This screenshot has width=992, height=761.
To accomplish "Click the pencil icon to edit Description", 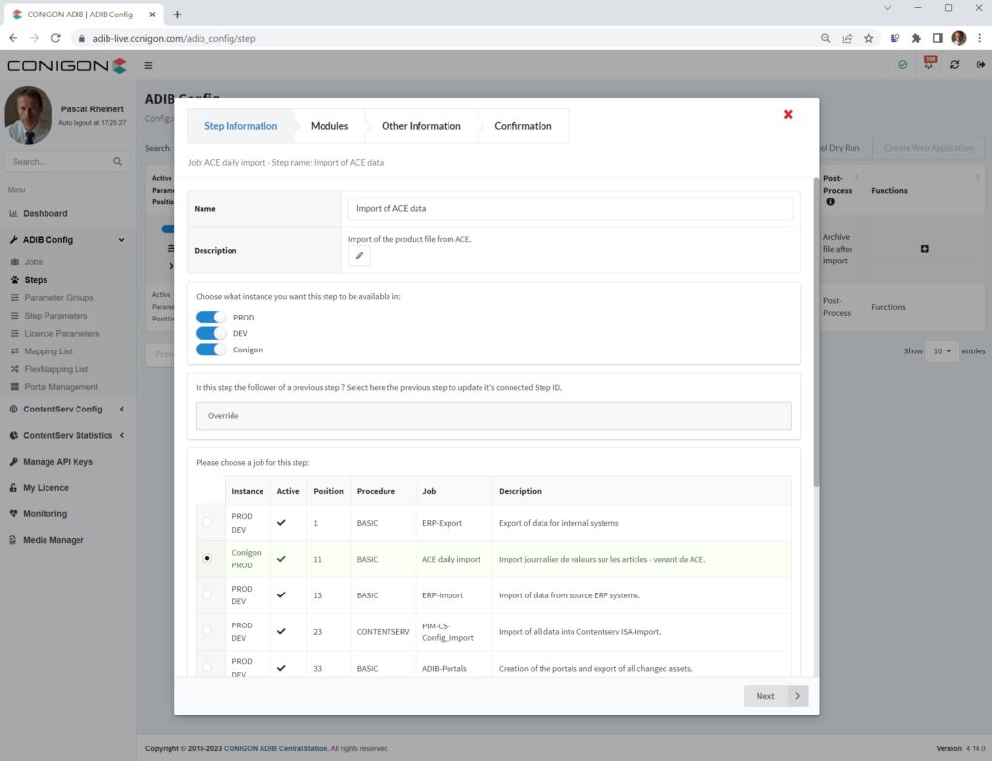I will 358,255.
